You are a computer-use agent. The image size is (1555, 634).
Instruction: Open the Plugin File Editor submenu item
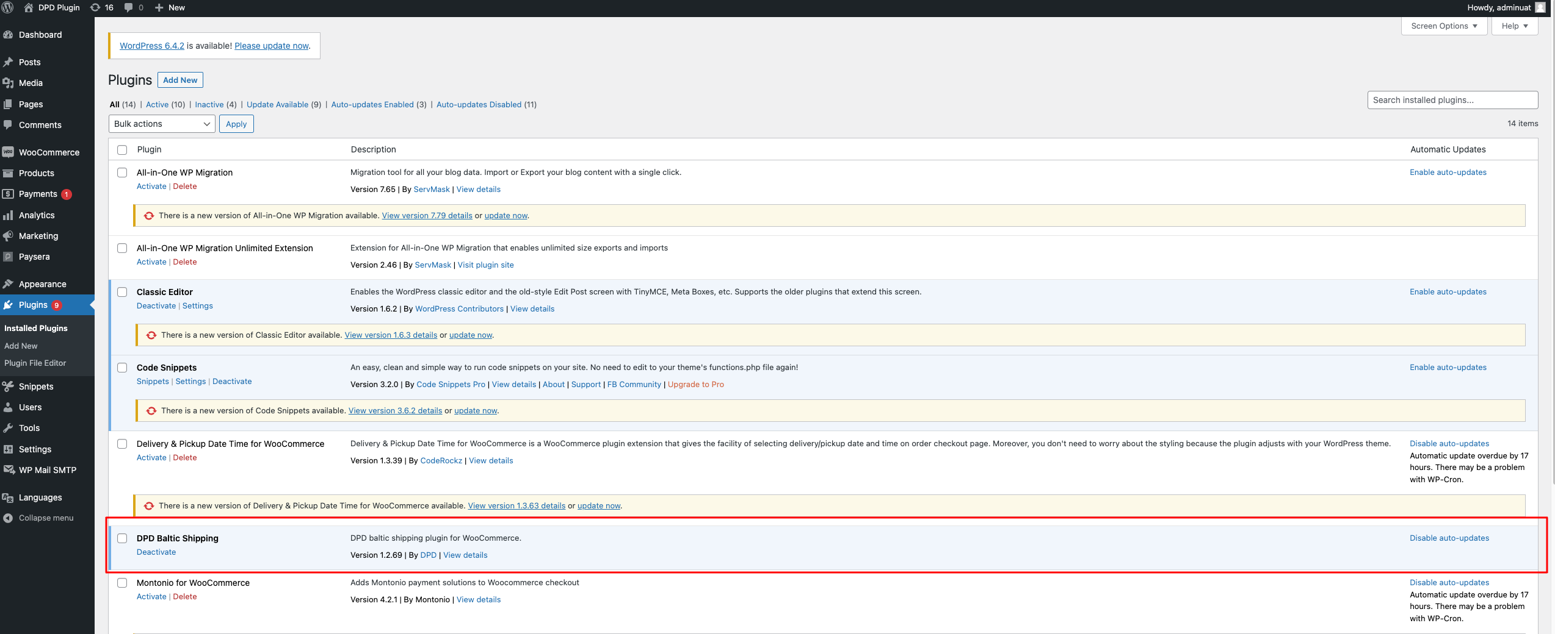pyautogui.click(x=35, y=363)
